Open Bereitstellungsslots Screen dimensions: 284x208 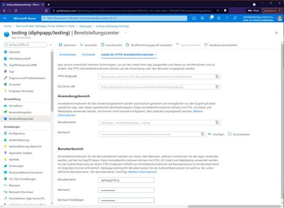coord(20,112)
